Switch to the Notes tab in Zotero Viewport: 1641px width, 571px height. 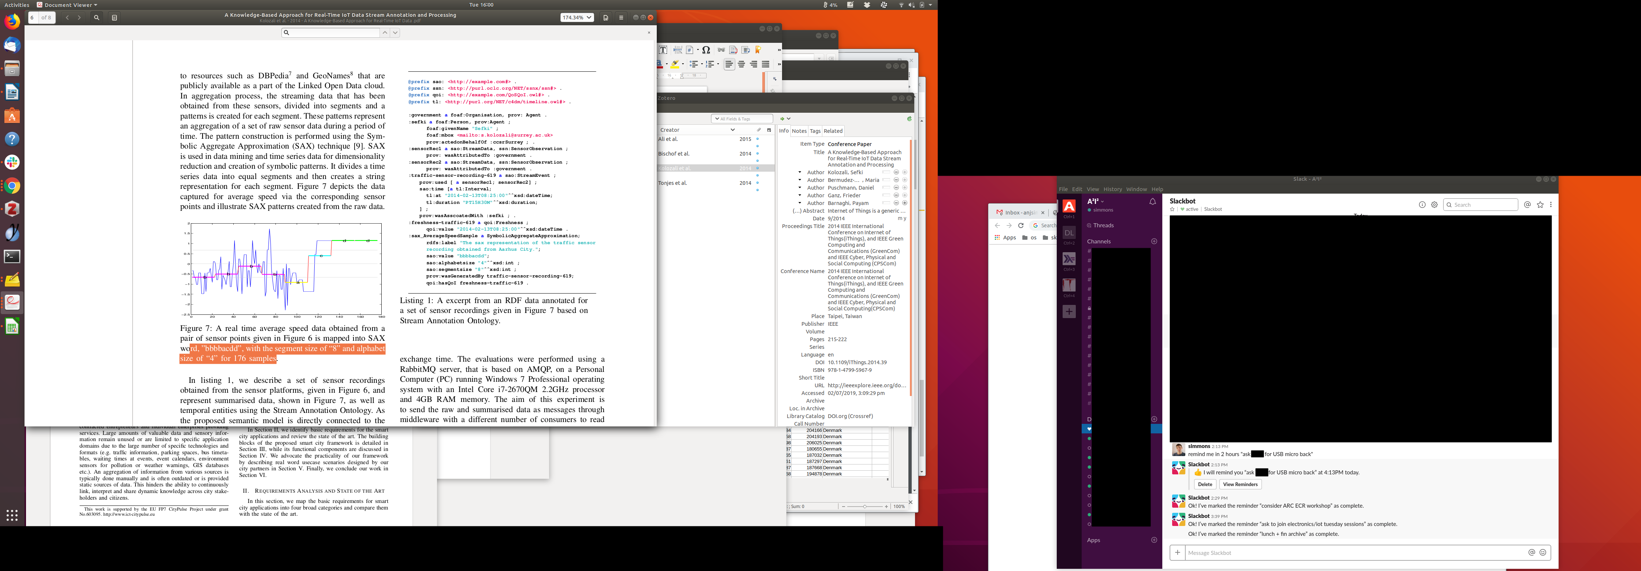799,131
